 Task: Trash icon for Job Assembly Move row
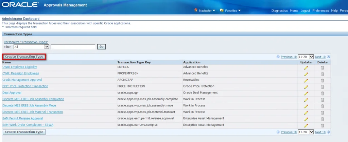[x=323, y=106]
